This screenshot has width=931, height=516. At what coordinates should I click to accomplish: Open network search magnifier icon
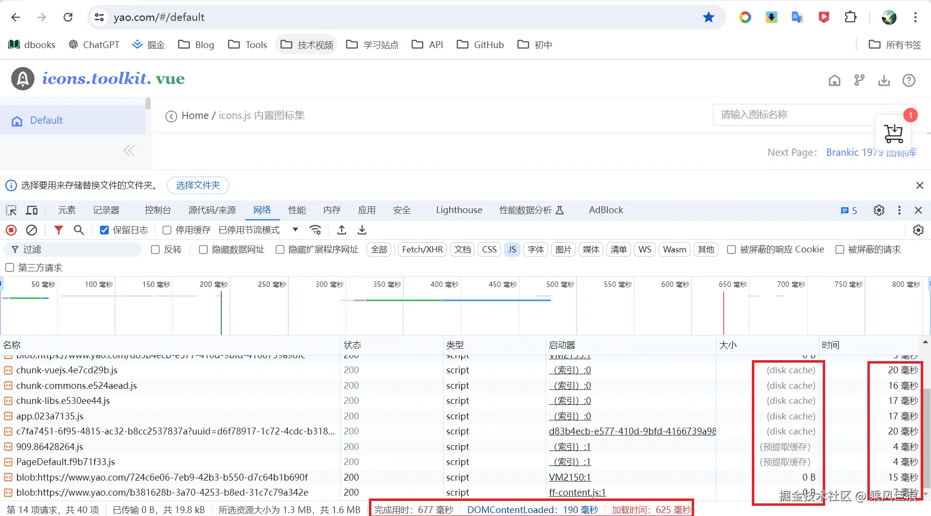tap(79, 230)
